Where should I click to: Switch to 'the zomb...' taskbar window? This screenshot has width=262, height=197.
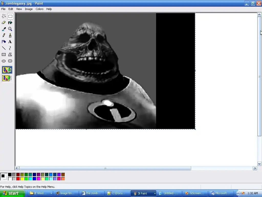92,193
